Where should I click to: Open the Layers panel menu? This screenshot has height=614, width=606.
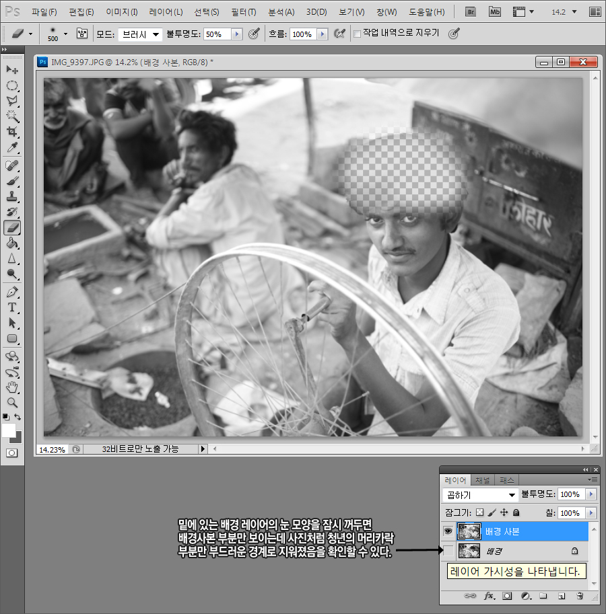pos(593,479)
